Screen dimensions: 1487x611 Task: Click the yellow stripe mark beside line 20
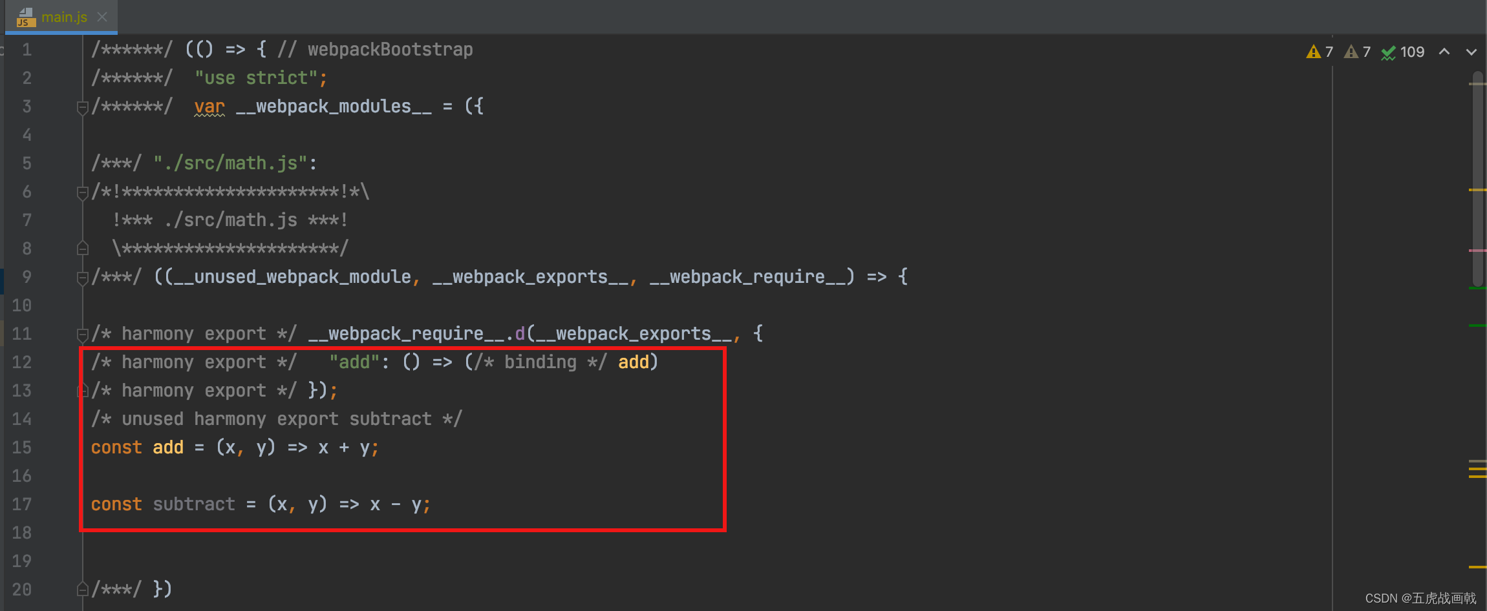(x=1477, y=567)
